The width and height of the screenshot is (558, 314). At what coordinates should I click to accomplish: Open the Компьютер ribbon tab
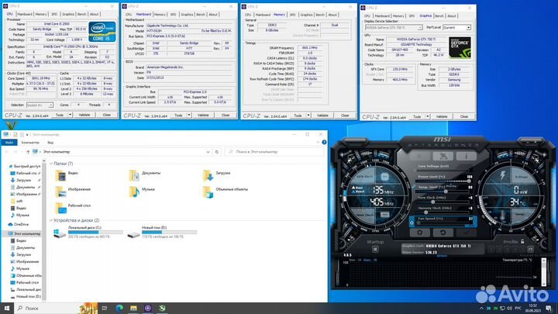(x=30, y=143)
